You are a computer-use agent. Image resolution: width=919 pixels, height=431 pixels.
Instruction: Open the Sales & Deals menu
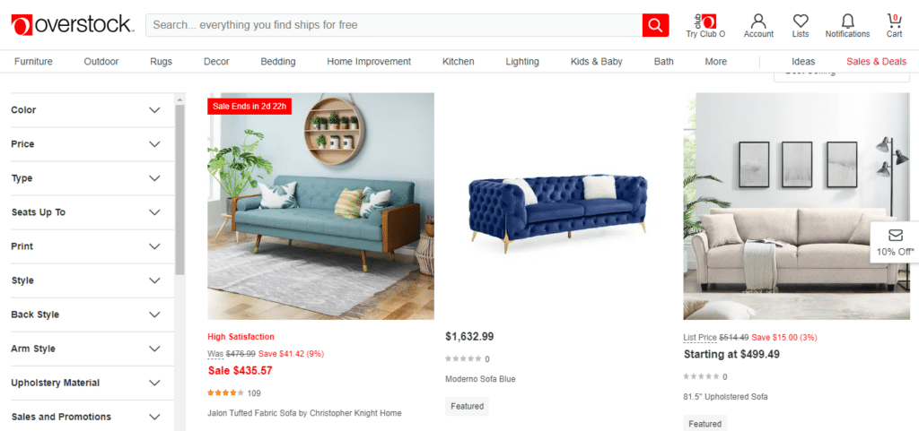coord(876,62)
